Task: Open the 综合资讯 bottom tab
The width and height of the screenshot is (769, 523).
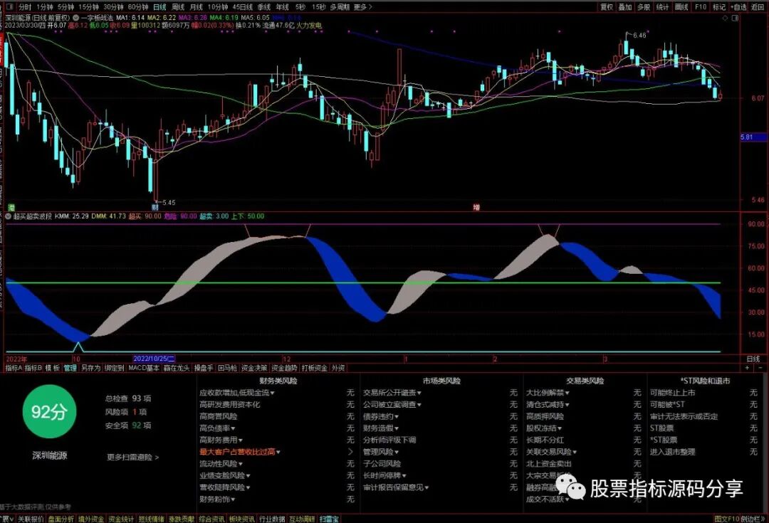Action: (x=211, y=519)
